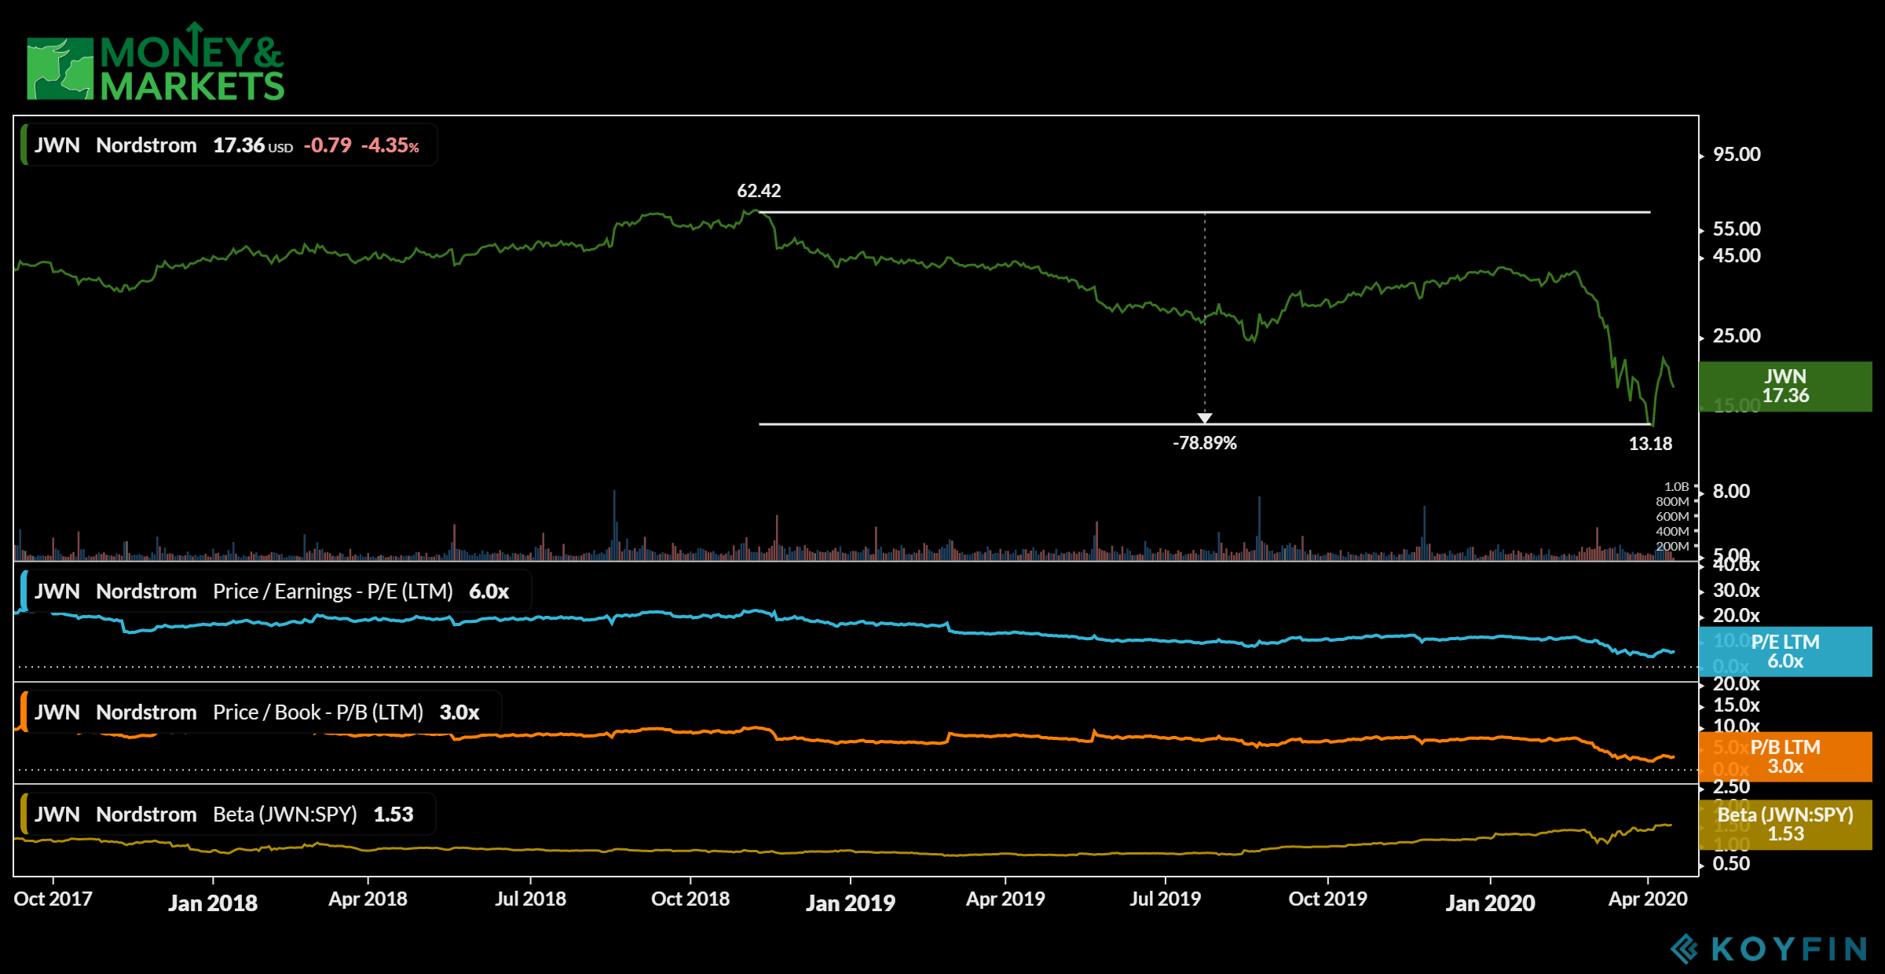Click the Money & Markets logo
1885x974 pixels.
(155, 62)
